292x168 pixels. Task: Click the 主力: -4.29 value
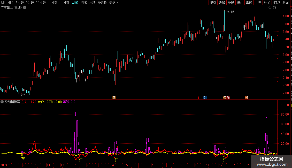click(x=29, y=102)
